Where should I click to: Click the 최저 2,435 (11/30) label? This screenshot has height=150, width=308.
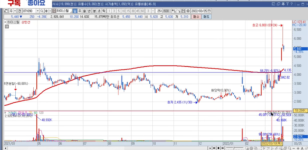click(180, 102)
